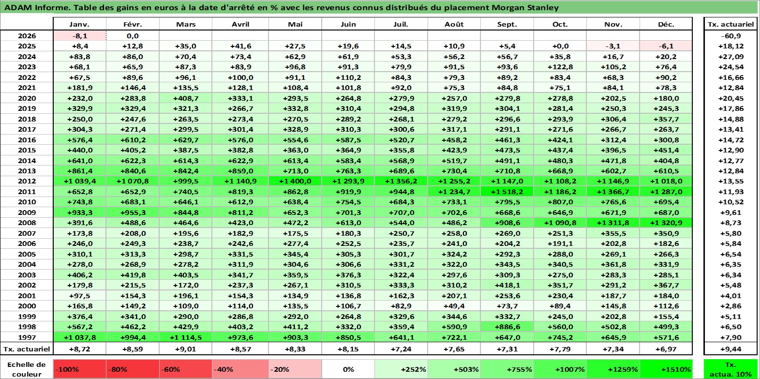Click the -3,1 cell for November 2025

tap(613, 46)
